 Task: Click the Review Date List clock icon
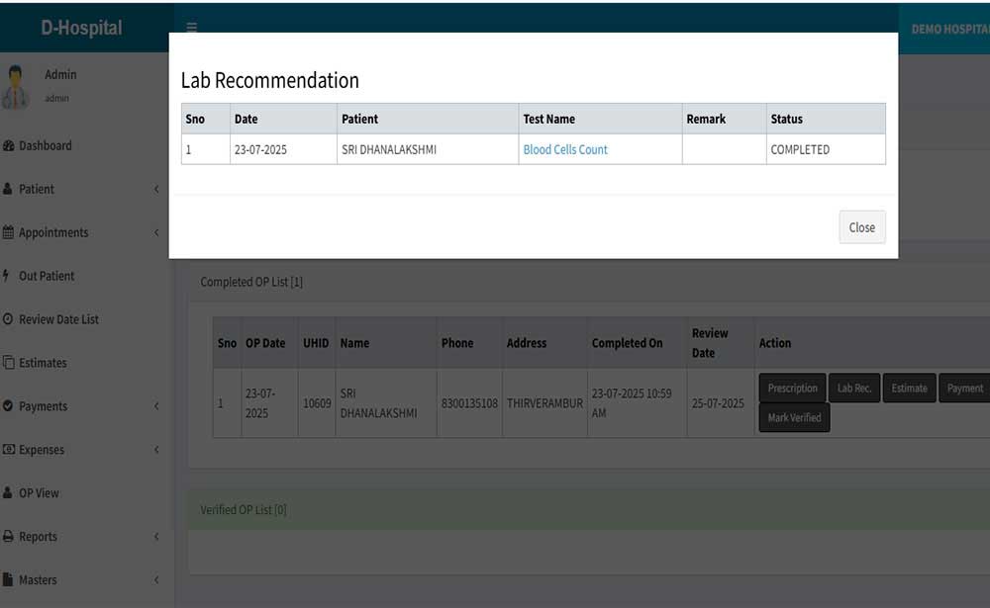(9, 319)
